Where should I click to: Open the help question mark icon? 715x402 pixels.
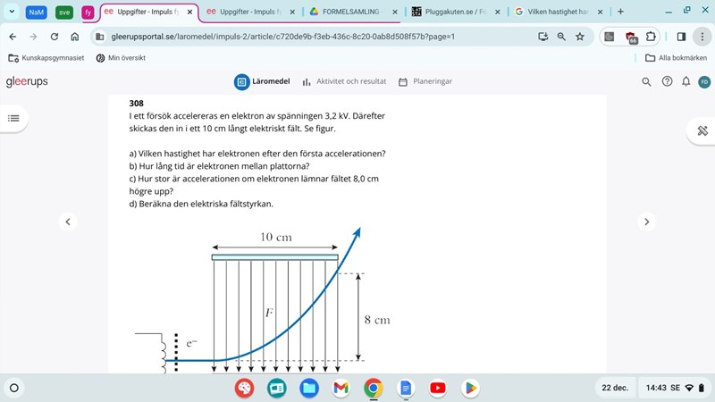(x=667, y=81)
